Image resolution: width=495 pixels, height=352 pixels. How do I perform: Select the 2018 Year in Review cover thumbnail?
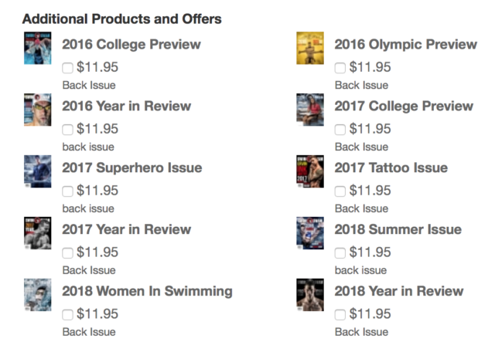[x=309, y=295]
